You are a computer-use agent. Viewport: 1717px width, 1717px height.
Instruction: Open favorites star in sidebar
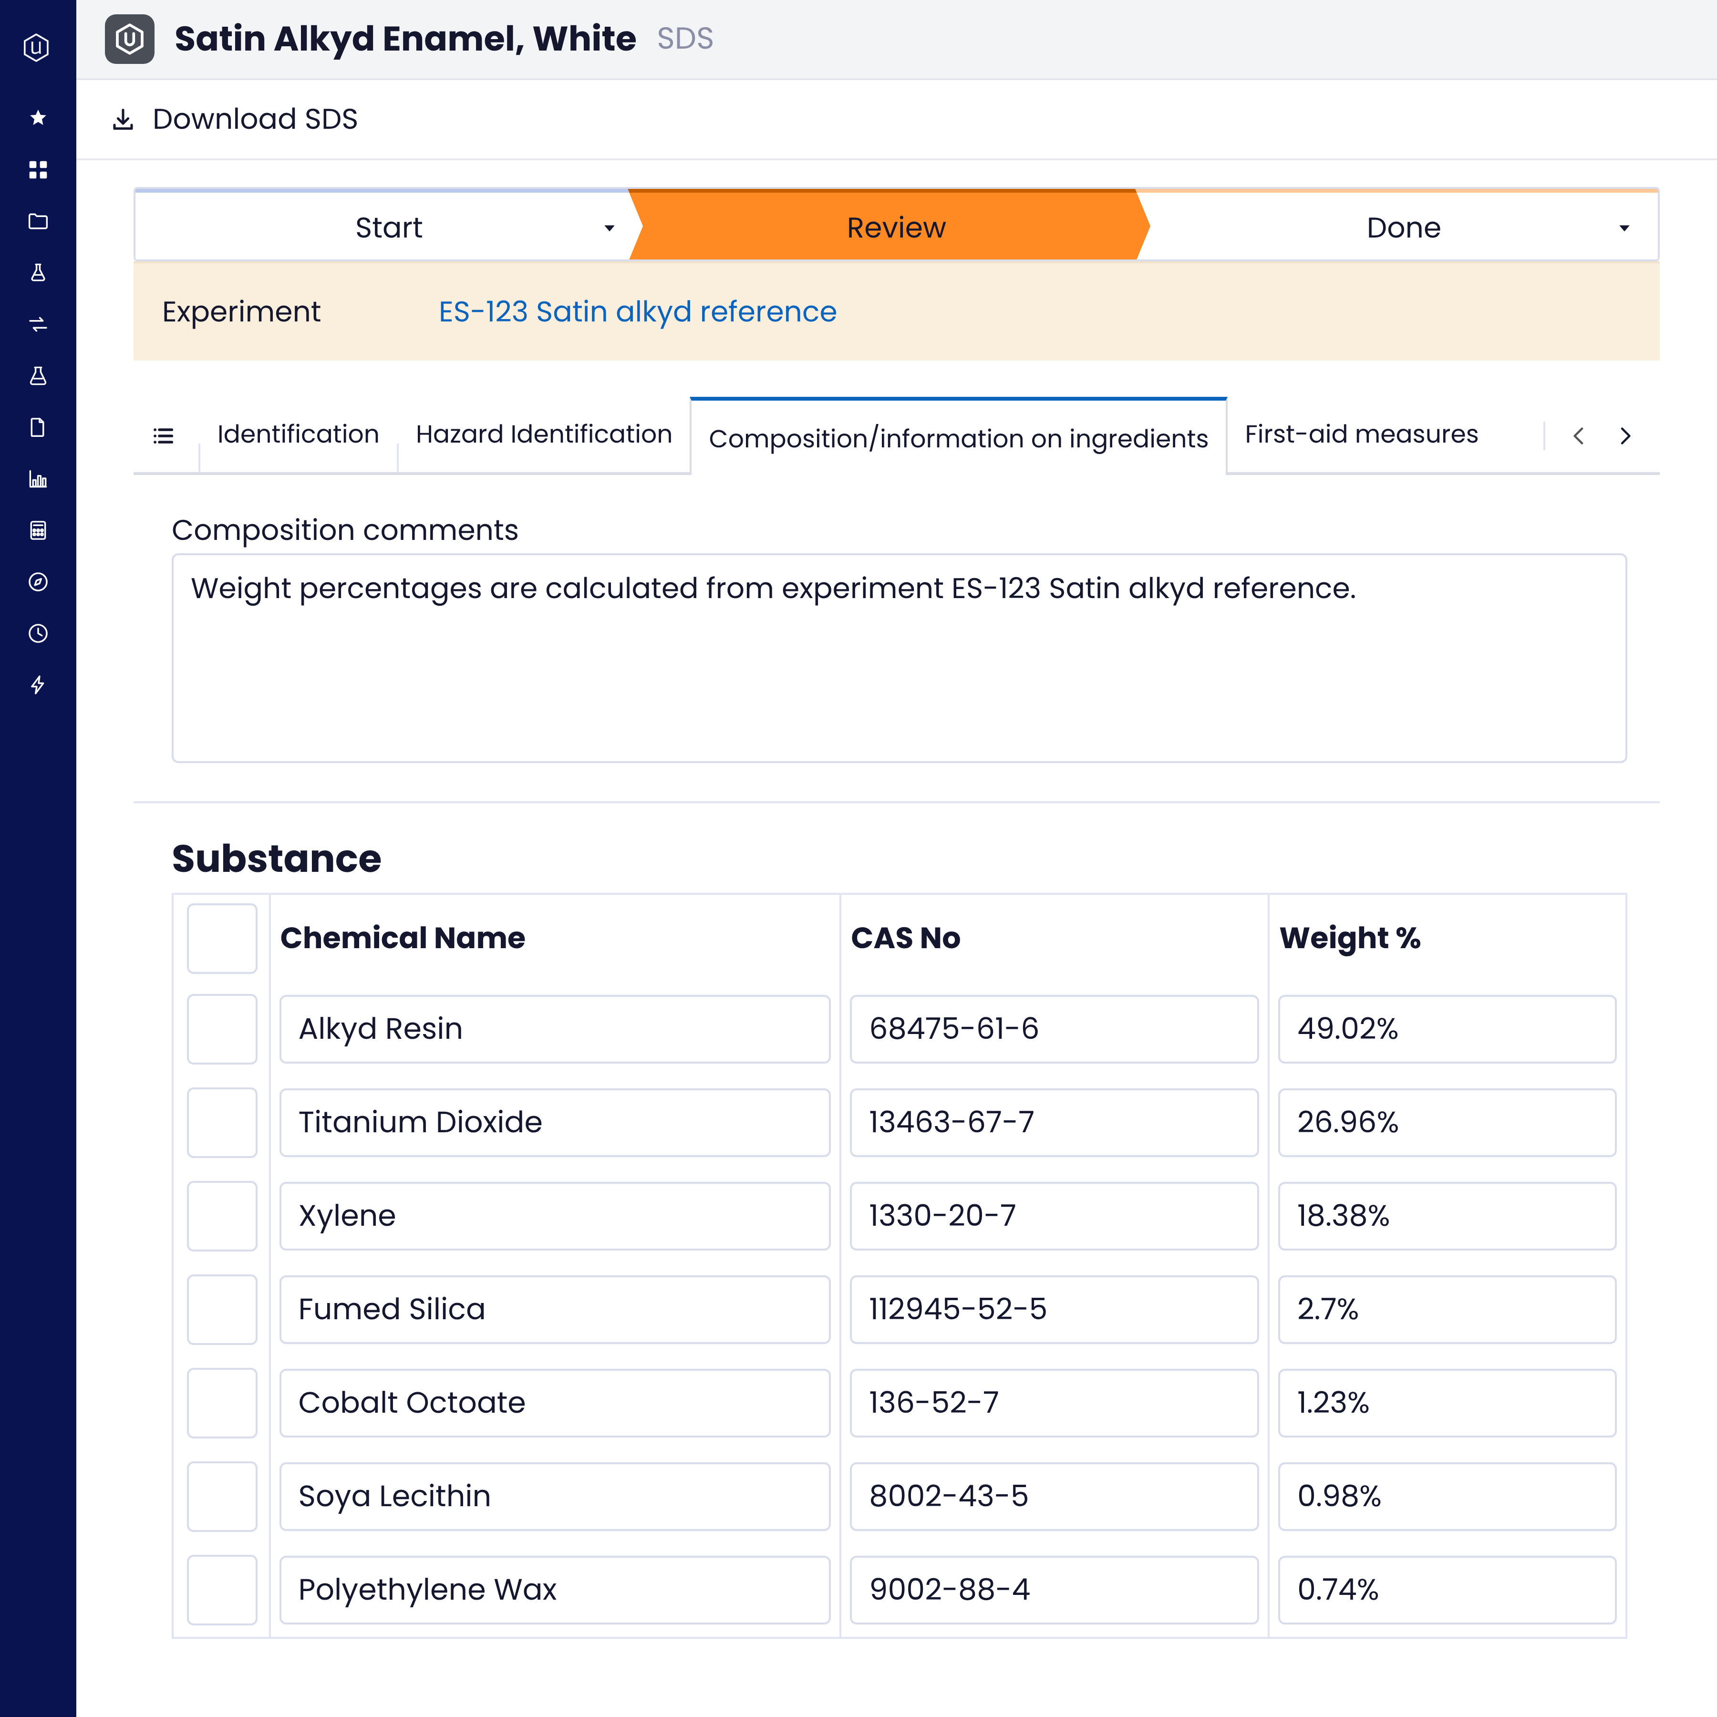pyautogui.click(x=37, y=117)
